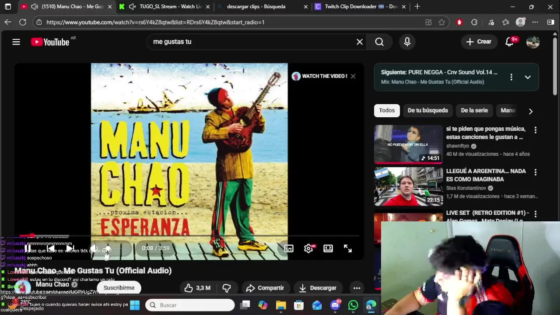Dislike the video with the thumbs-down

227,288
